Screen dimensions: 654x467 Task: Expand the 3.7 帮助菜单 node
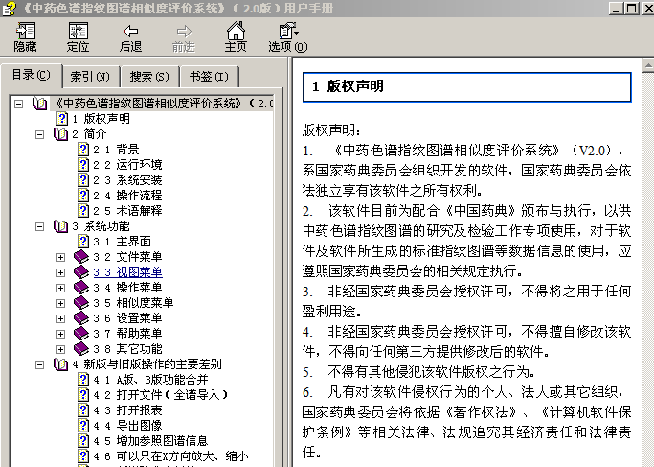[x=60, y=334]
